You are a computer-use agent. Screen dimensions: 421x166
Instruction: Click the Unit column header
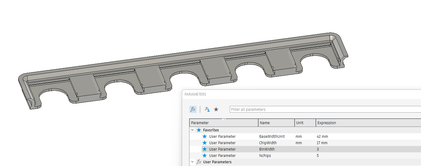click(x=305, y=123)
